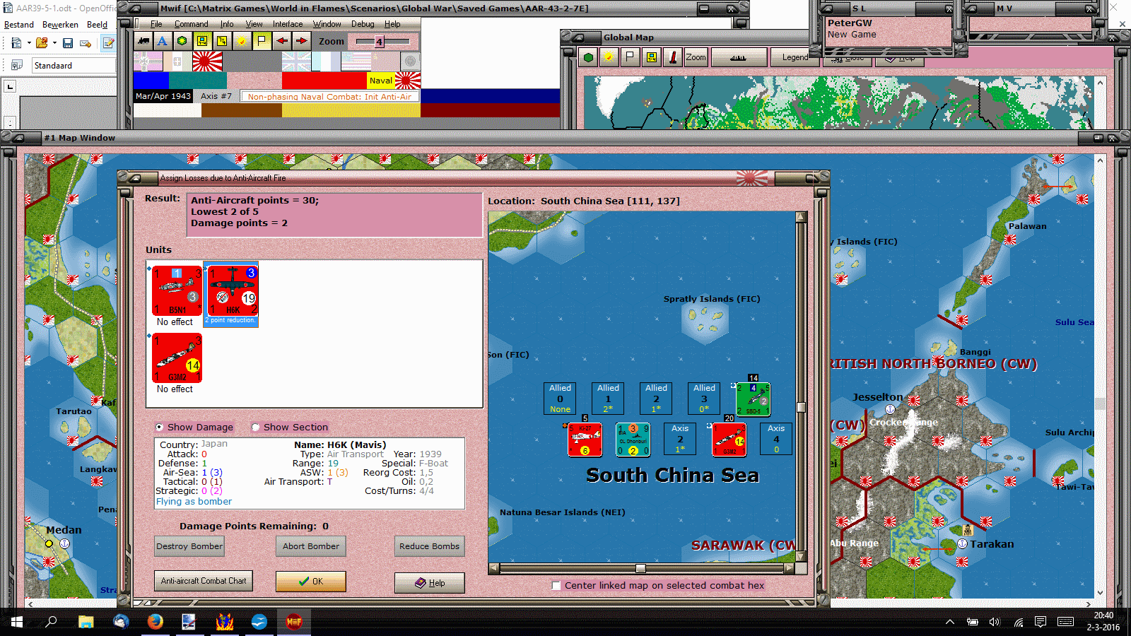Click the Destroy Bomber button
1131x636 pixels.
[189, 546]
